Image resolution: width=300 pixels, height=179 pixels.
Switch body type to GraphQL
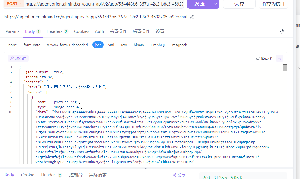(x=158, y=45)
